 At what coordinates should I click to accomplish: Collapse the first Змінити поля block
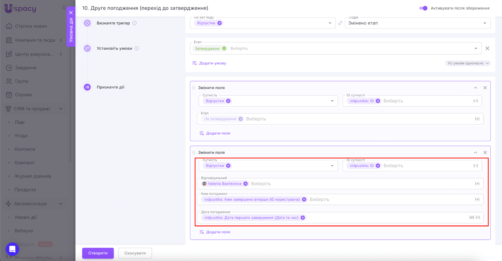pyautogui.click(x=476, y=88)
